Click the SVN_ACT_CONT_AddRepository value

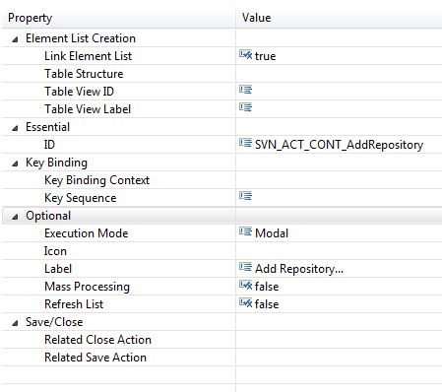coord(339,145)
